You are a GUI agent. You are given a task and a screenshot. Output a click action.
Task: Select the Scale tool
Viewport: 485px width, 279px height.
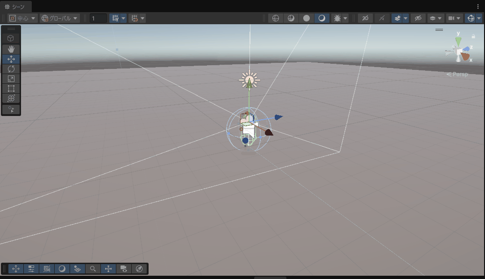[x=11, y=79]
